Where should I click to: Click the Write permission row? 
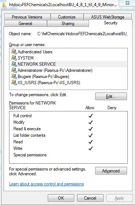tap(68, 148)
